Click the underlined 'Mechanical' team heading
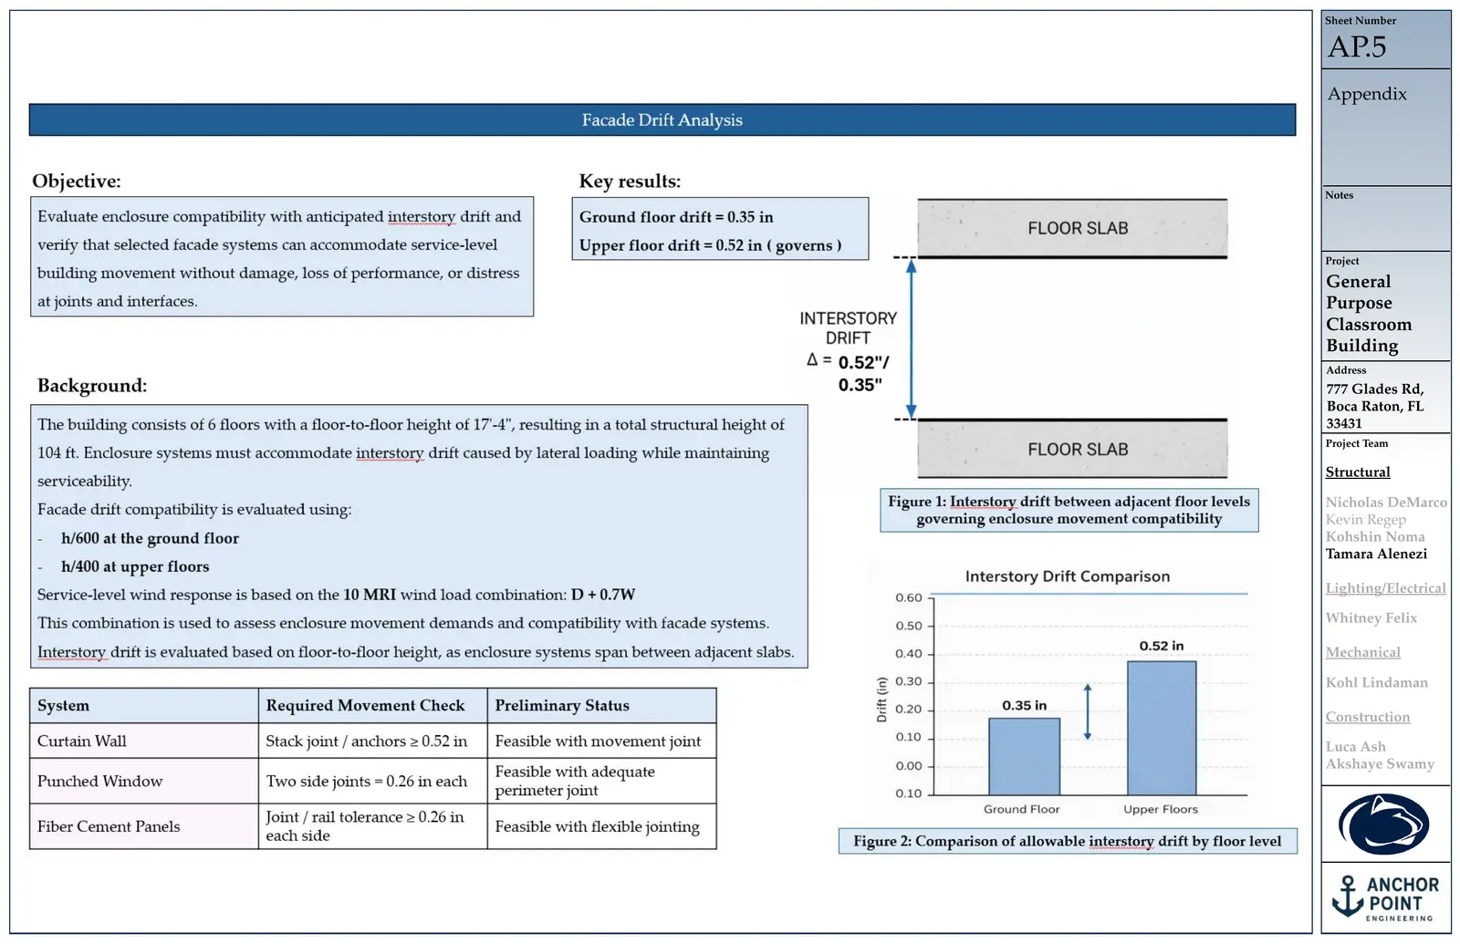The height and width of the screenshot is (944, 1460). (1362, 652)
